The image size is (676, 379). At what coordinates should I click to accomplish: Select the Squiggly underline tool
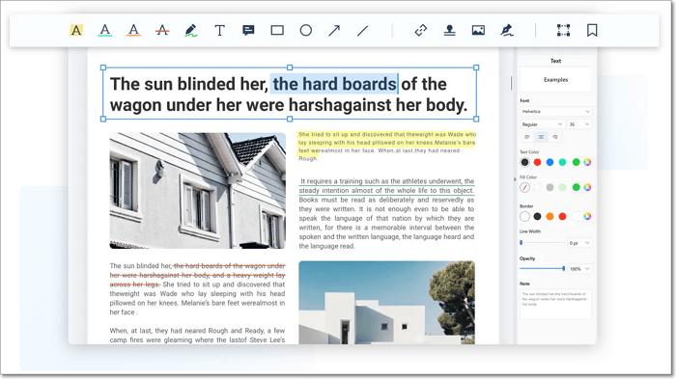[133, 30]
